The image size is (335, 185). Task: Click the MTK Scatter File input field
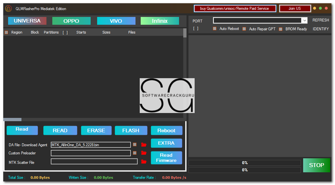tap(94, 162)
